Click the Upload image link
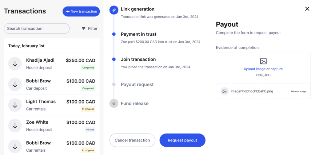The image size is (315, 155). coord(254,69)
